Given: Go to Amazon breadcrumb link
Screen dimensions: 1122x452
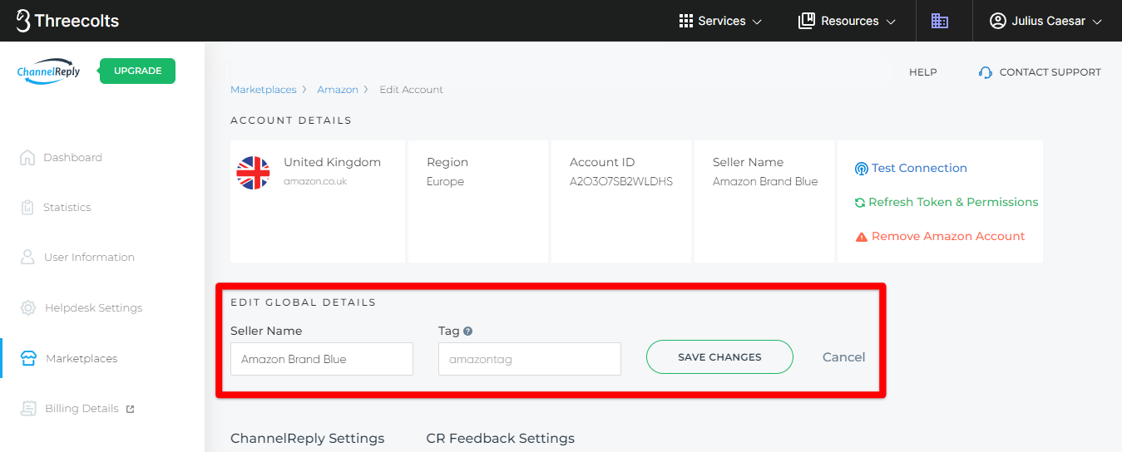Looking at the screenshot, I should click(x=338, y=90).
